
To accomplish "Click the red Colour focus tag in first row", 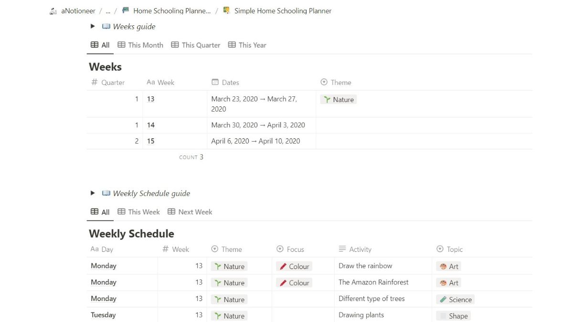I will click(x=294, y=267).
